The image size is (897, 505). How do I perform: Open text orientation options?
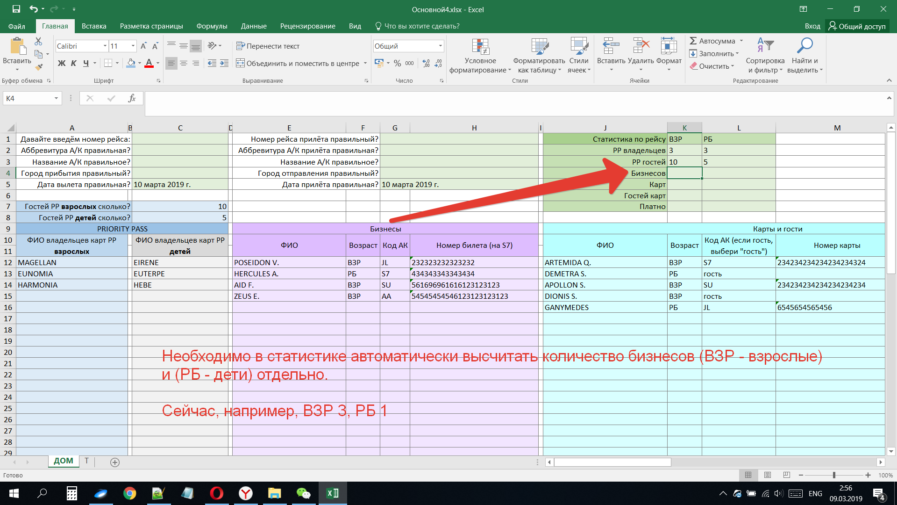pyautogui.click(x=214, y=46)
